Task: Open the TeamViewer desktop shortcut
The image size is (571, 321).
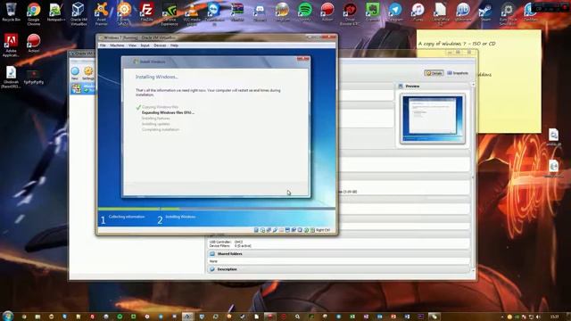Action: click(214, 14)
